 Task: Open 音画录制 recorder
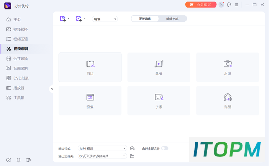point(17,68)
